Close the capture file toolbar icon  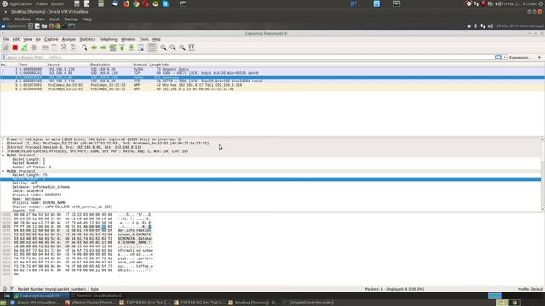[64, 48]
